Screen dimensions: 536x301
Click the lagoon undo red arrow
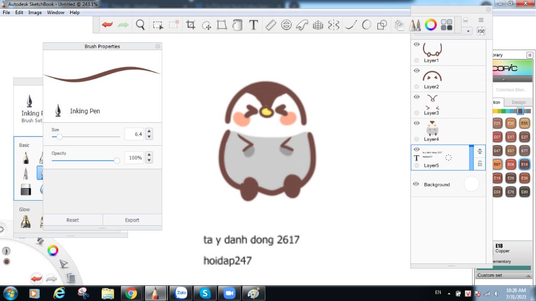coord(36,279)
